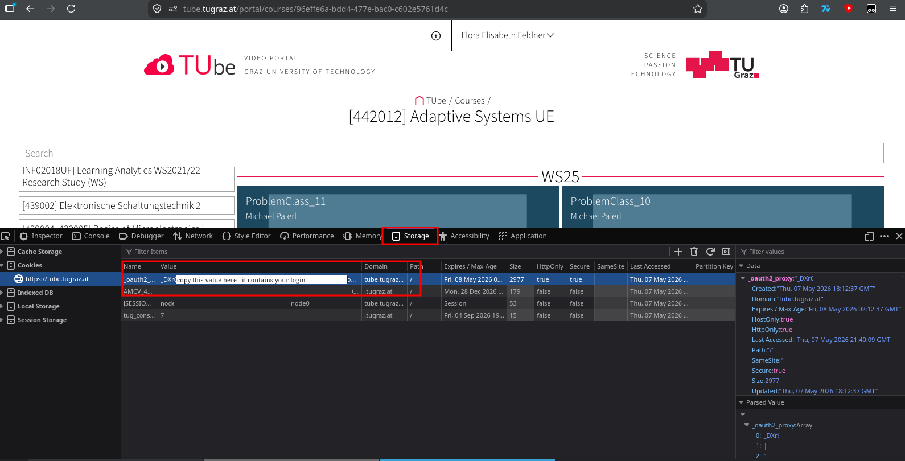Open [439002] Elektronische Schaltungstechnik 2 course
Screen dimensions: 905x461
click(126, 205)
